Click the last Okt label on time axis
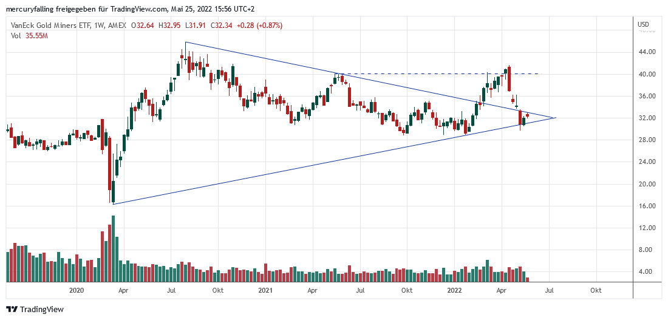 click(x=596, y=291)
